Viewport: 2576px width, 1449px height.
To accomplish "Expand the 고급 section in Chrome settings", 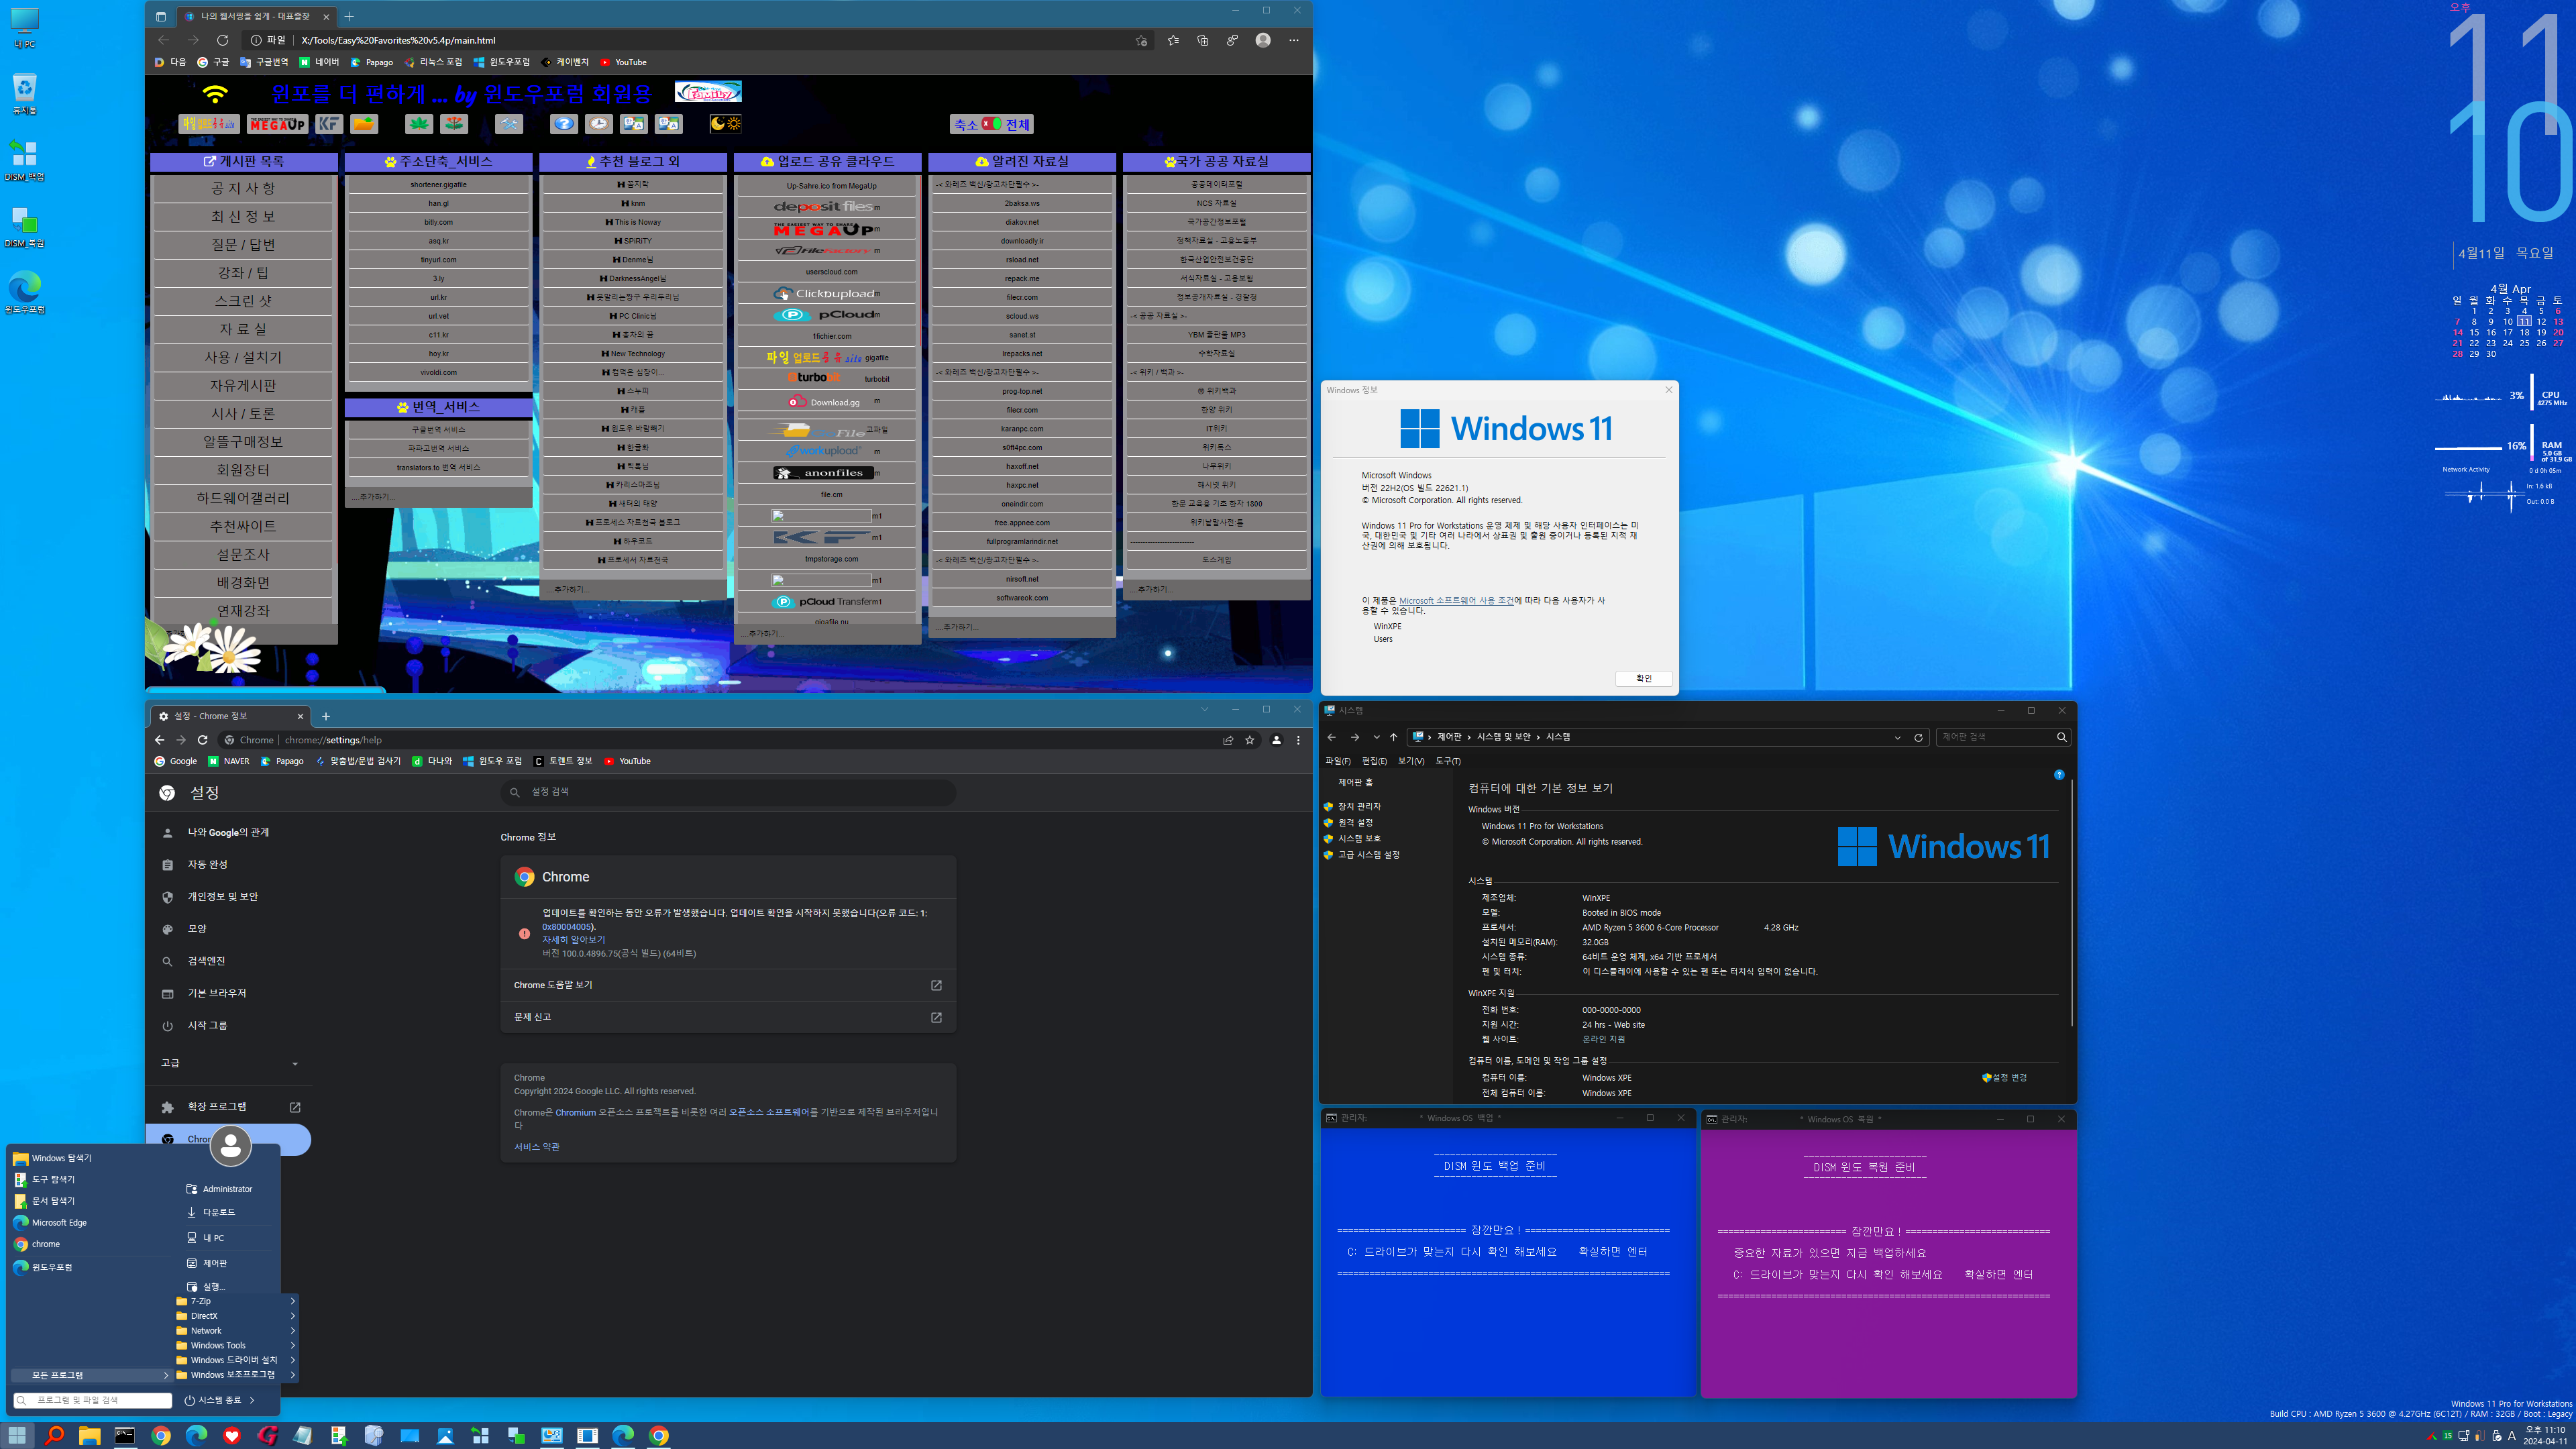I will point(229,1063).
